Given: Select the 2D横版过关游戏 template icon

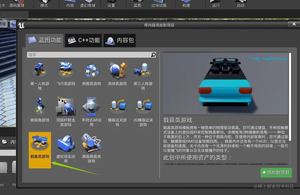Looking at the screenshot, I should [143, 106].
